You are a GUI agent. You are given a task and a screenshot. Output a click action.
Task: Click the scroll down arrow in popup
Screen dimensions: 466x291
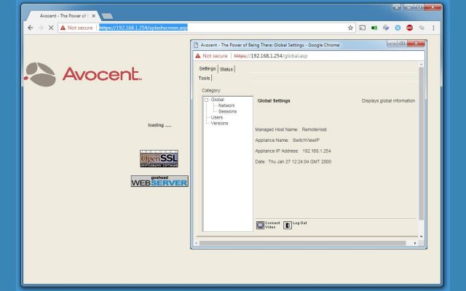[421, 236]
